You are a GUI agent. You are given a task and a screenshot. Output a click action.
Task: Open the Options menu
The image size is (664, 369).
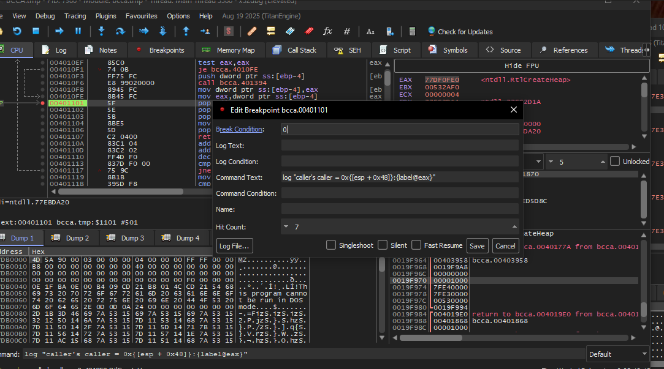(178, 16)
